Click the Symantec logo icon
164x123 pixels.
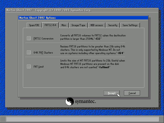[x=69, y=101]
